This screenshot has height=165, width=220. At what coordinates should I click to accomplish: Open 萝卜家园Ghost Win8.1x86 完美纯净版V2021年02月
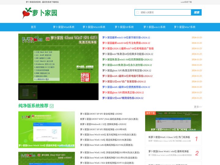108,158
